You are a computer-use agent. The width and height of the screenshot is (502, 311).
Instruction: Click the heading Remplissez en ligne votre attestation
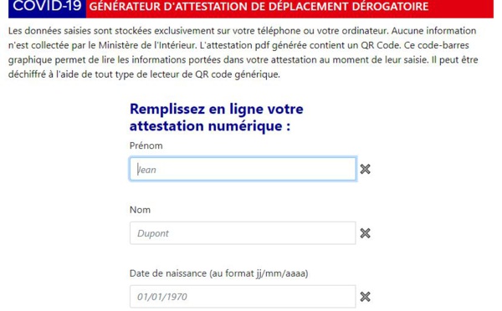217,117
